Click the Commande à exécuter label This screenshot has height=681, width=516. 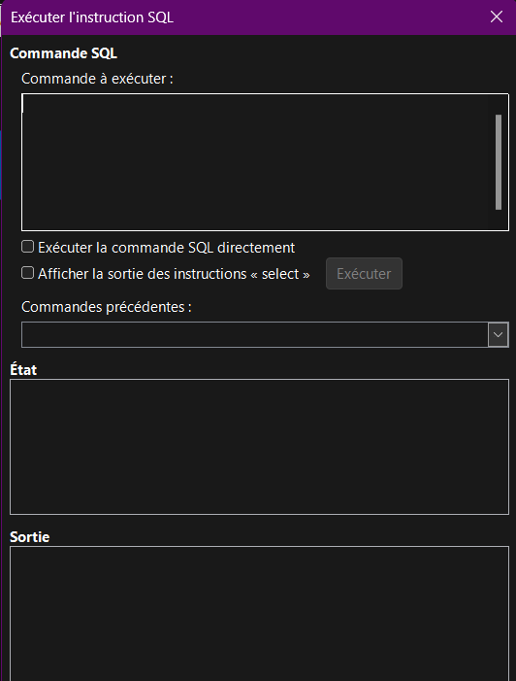(97, 79)
